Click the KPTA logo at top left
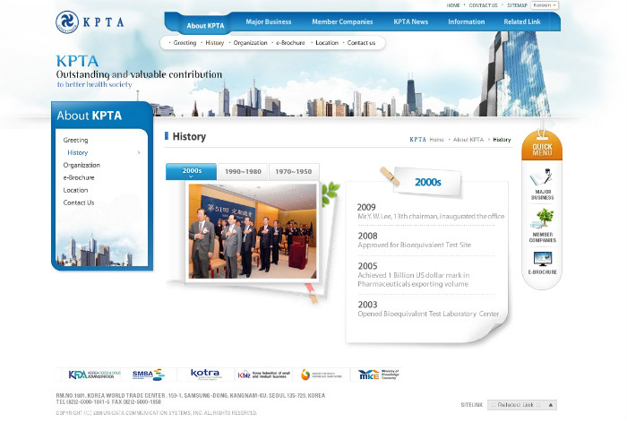 point(90,22)
